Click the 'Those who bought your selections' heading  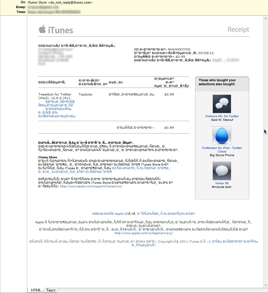point(217,82)
